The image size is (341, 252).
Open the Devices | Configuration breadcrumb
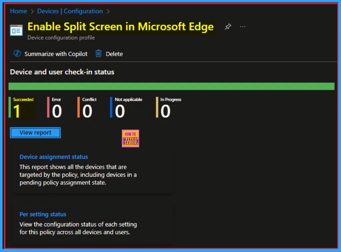70,11
